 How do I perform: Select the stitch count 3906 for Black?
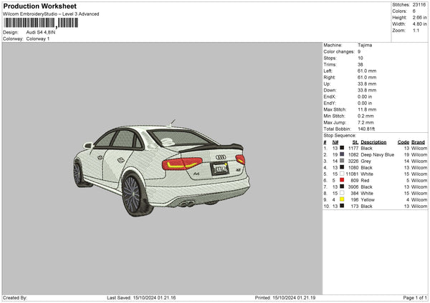[353, 187]
